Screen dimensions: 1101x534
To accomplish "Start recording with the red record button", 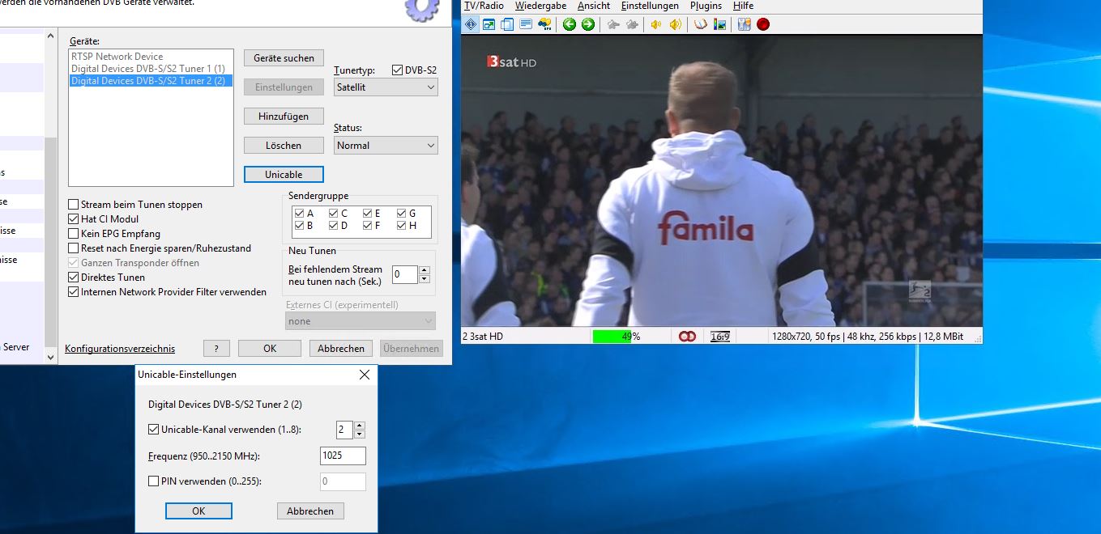I will 763,24.
